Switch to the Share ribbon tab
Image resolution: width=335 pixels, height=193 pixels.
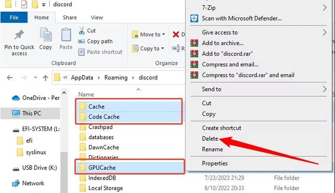coord(70,17)
